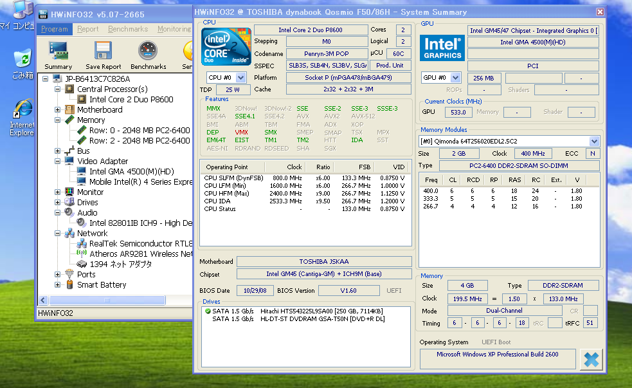Select the 1394 net adapter item
Image resolution: width=632 pixels, height=388 pixels.
point(120,264)
